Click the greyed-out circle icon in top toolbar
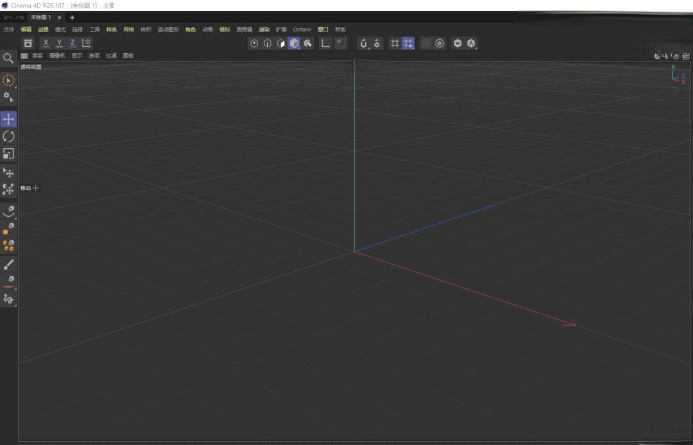 click(x=426, y=43)
